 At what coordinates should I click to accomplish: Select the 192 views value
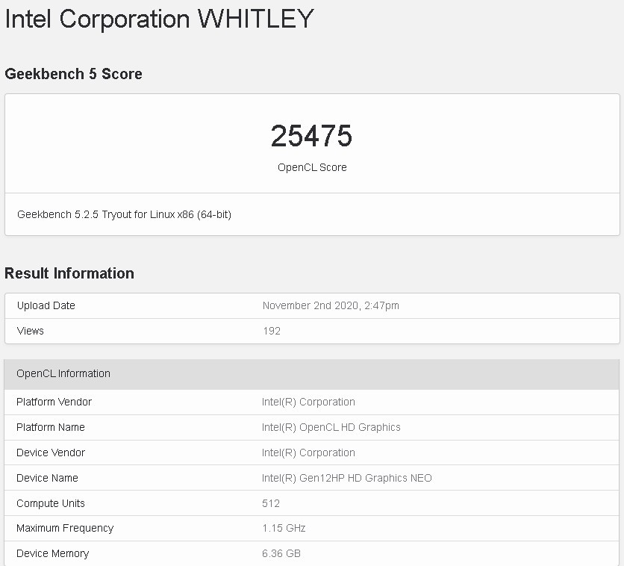[272, 331]
